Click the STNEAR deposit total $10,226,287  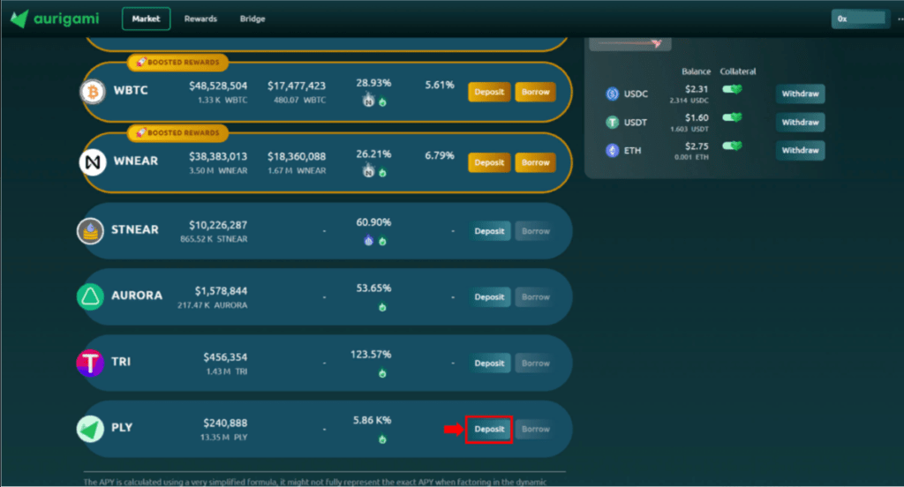coord(218,225)
